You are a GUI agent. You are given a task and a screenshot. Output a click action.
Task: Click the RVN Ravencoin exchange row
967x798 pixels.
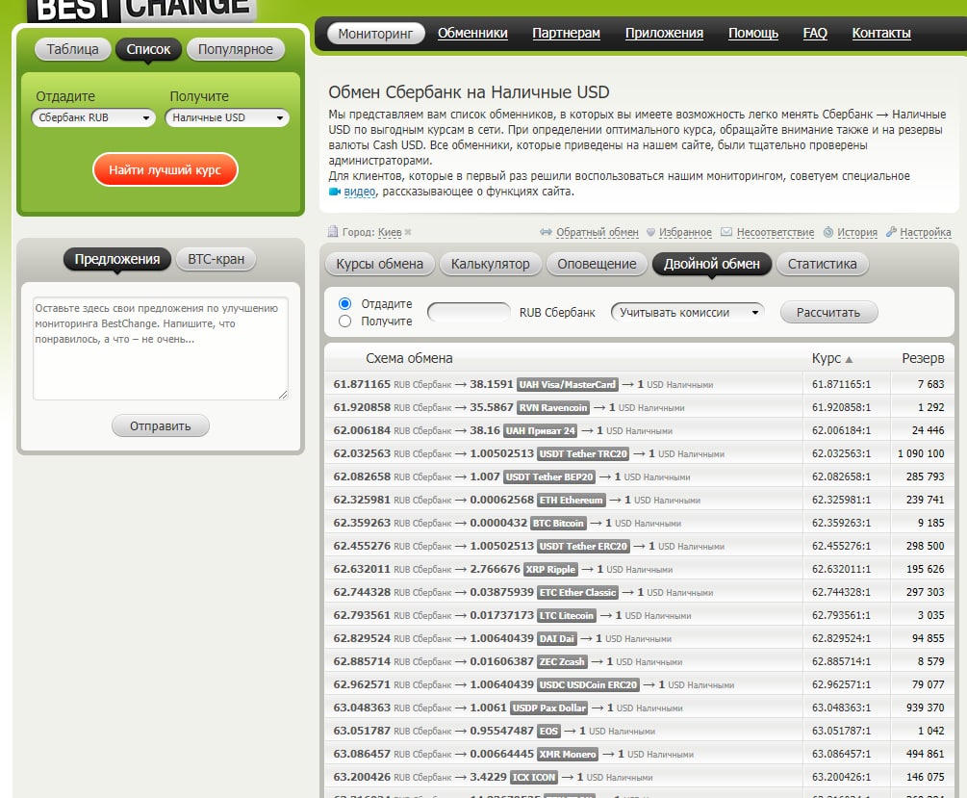(x=639, y=407)
